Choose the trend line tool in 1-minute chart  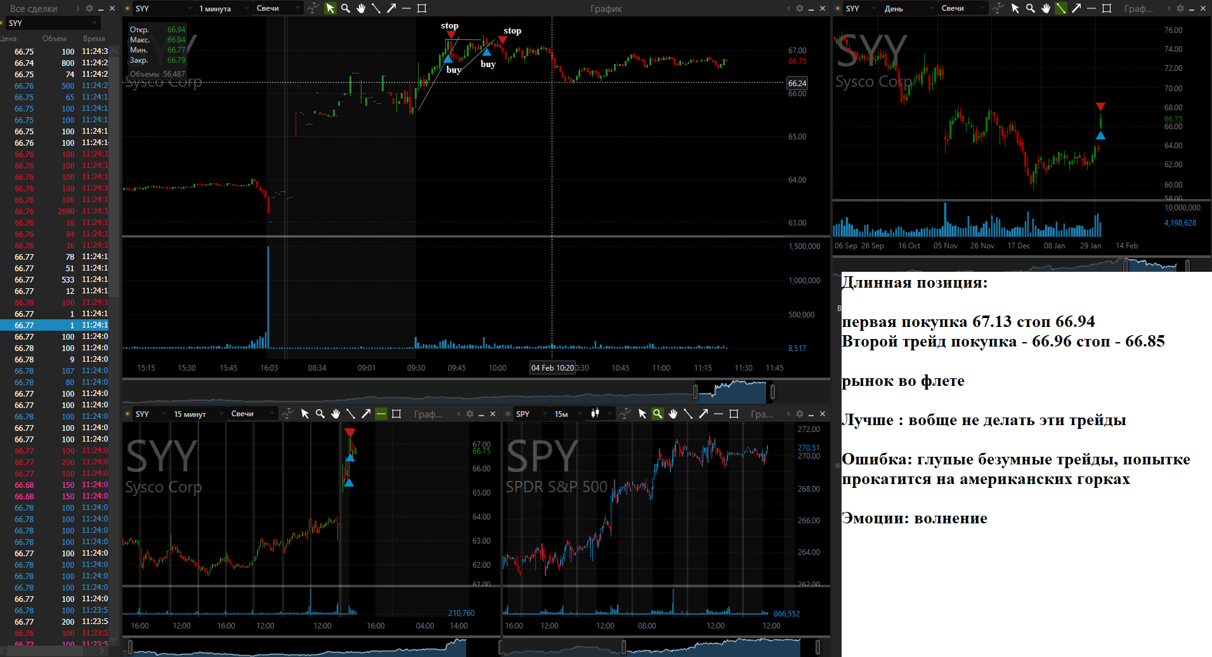376,8
